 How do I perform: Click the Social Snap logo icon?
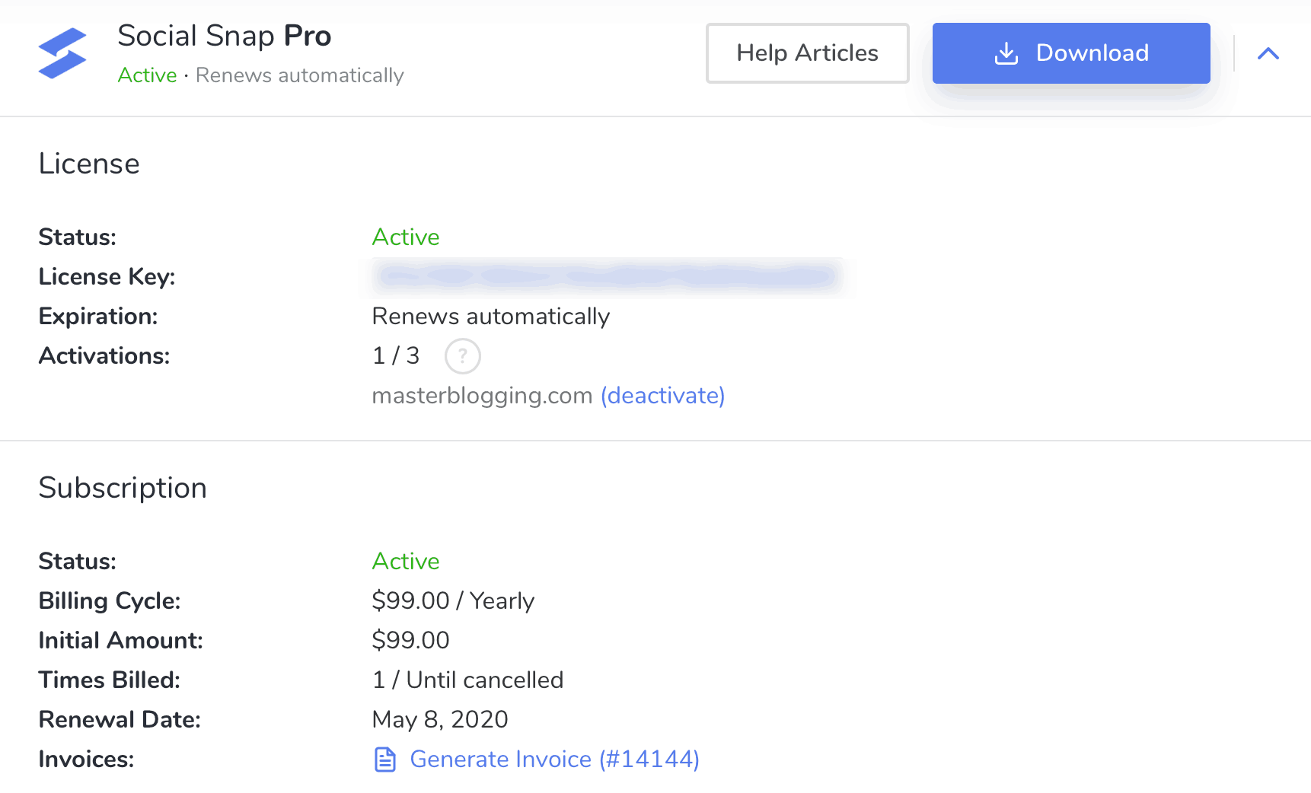[62, 53]
